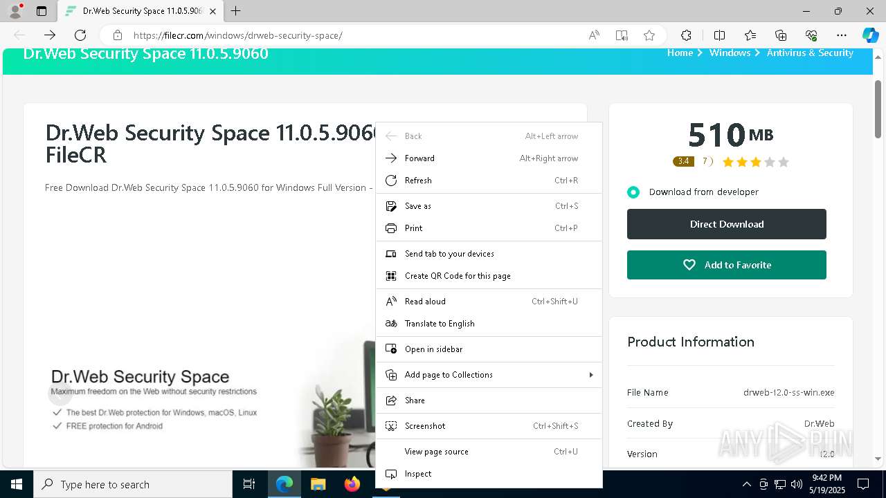Select Refresh in context menu
886x498 pixels.
pyautogui.click(x=489, y=181)
